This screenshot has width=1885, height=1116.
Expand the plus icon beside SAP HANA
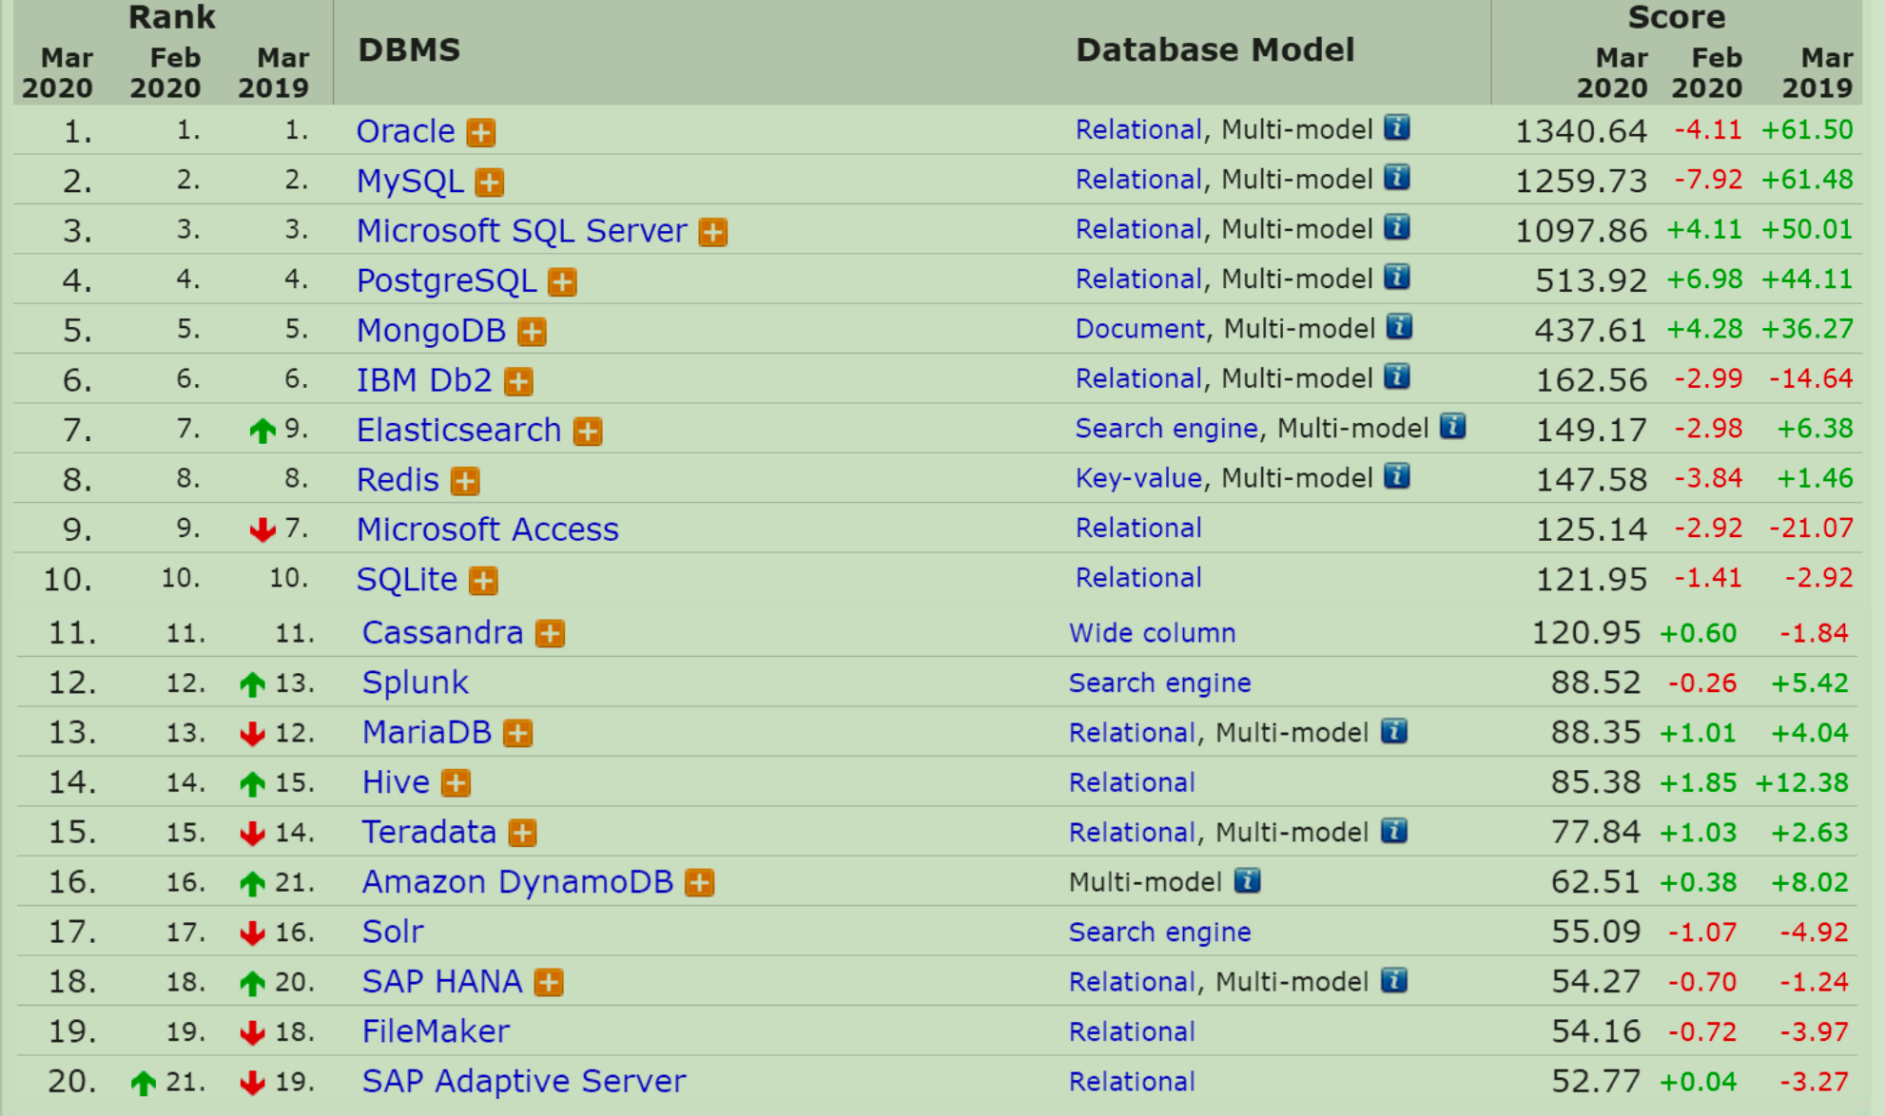click(548, 982)
